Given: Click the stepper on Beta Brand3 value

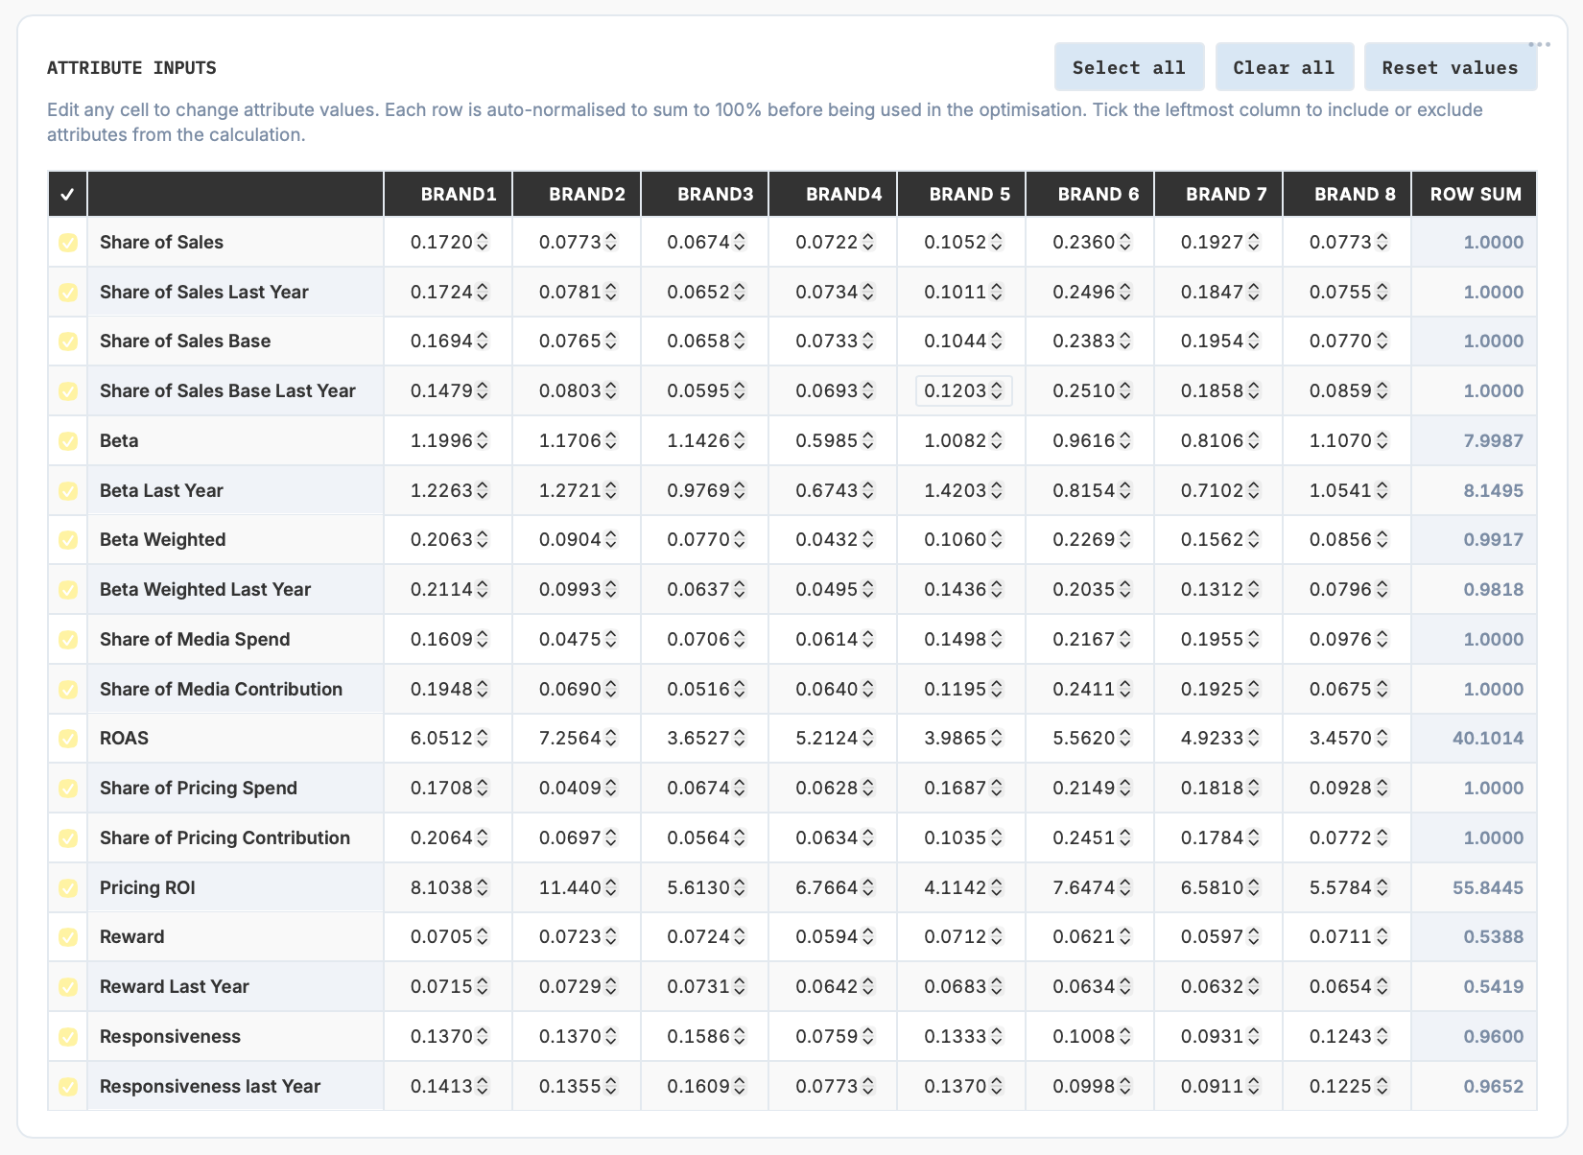Looking at the screenshot, I should click(740, 441).
